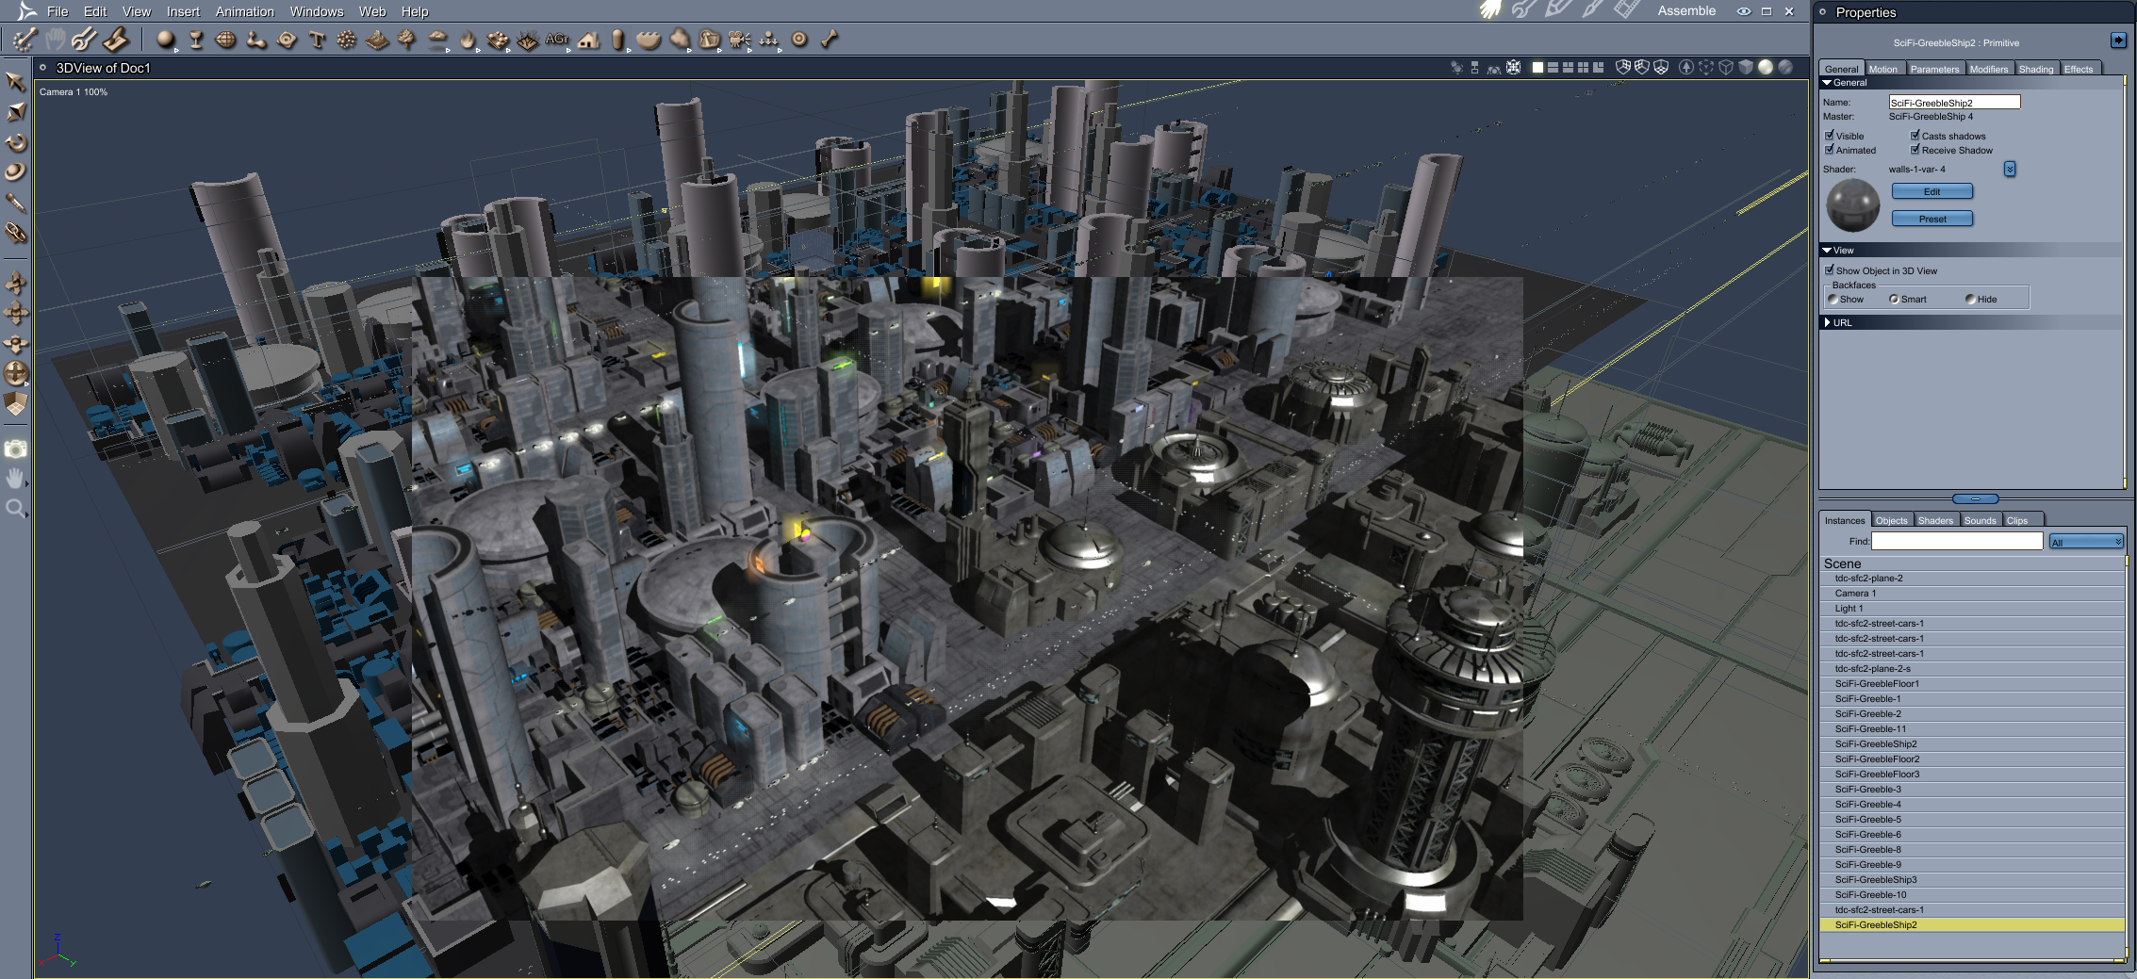Open the All filter dropdown
This screenshot has width=2137, height=979.
2086,542
